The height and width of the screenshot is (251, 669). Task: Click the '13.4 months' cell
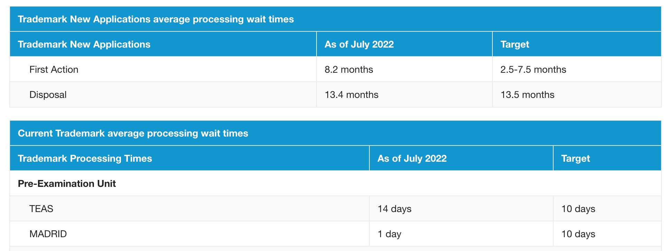click(351, 95)
